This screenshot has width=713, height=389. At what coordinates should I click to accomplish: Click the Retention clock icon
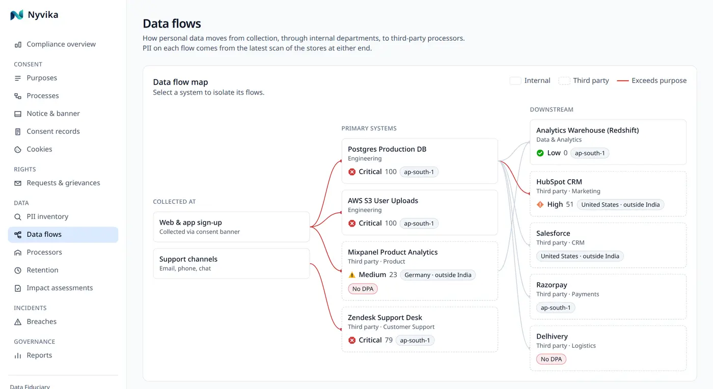pyautogui.click(x=18, y=270)
